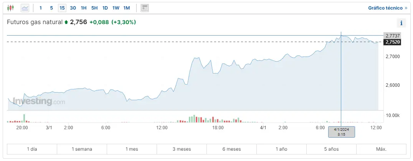This screenshot has width=413, height=161.
Task: Pick the 1D interval
Action: click(105, 8)
